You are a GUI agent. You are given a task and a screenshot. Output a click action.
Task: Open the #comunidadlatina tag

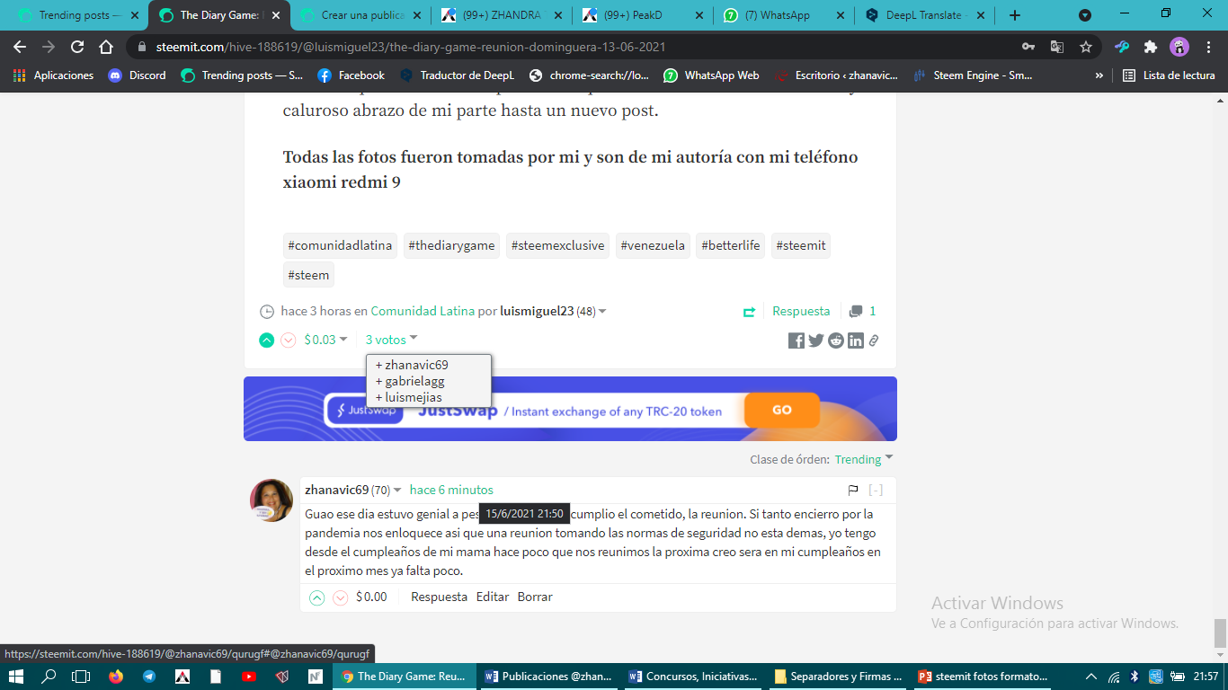340,245
